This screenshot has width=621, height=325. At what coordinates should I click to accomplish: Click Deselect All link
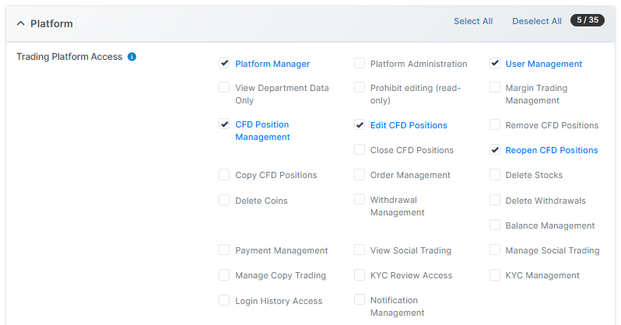coord(536,21)
